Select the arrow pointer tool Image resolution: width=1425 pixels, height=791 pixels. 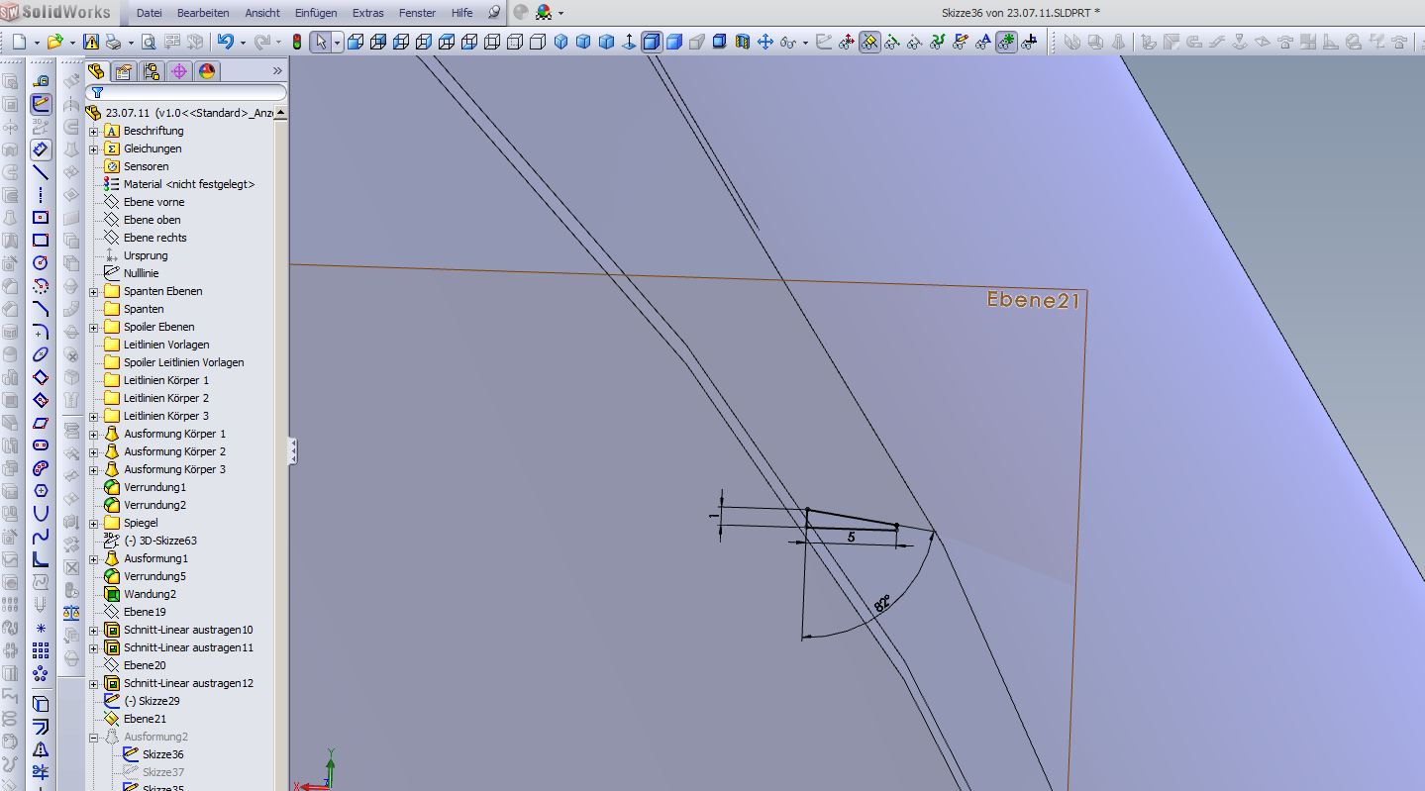[x=320, y=42]
